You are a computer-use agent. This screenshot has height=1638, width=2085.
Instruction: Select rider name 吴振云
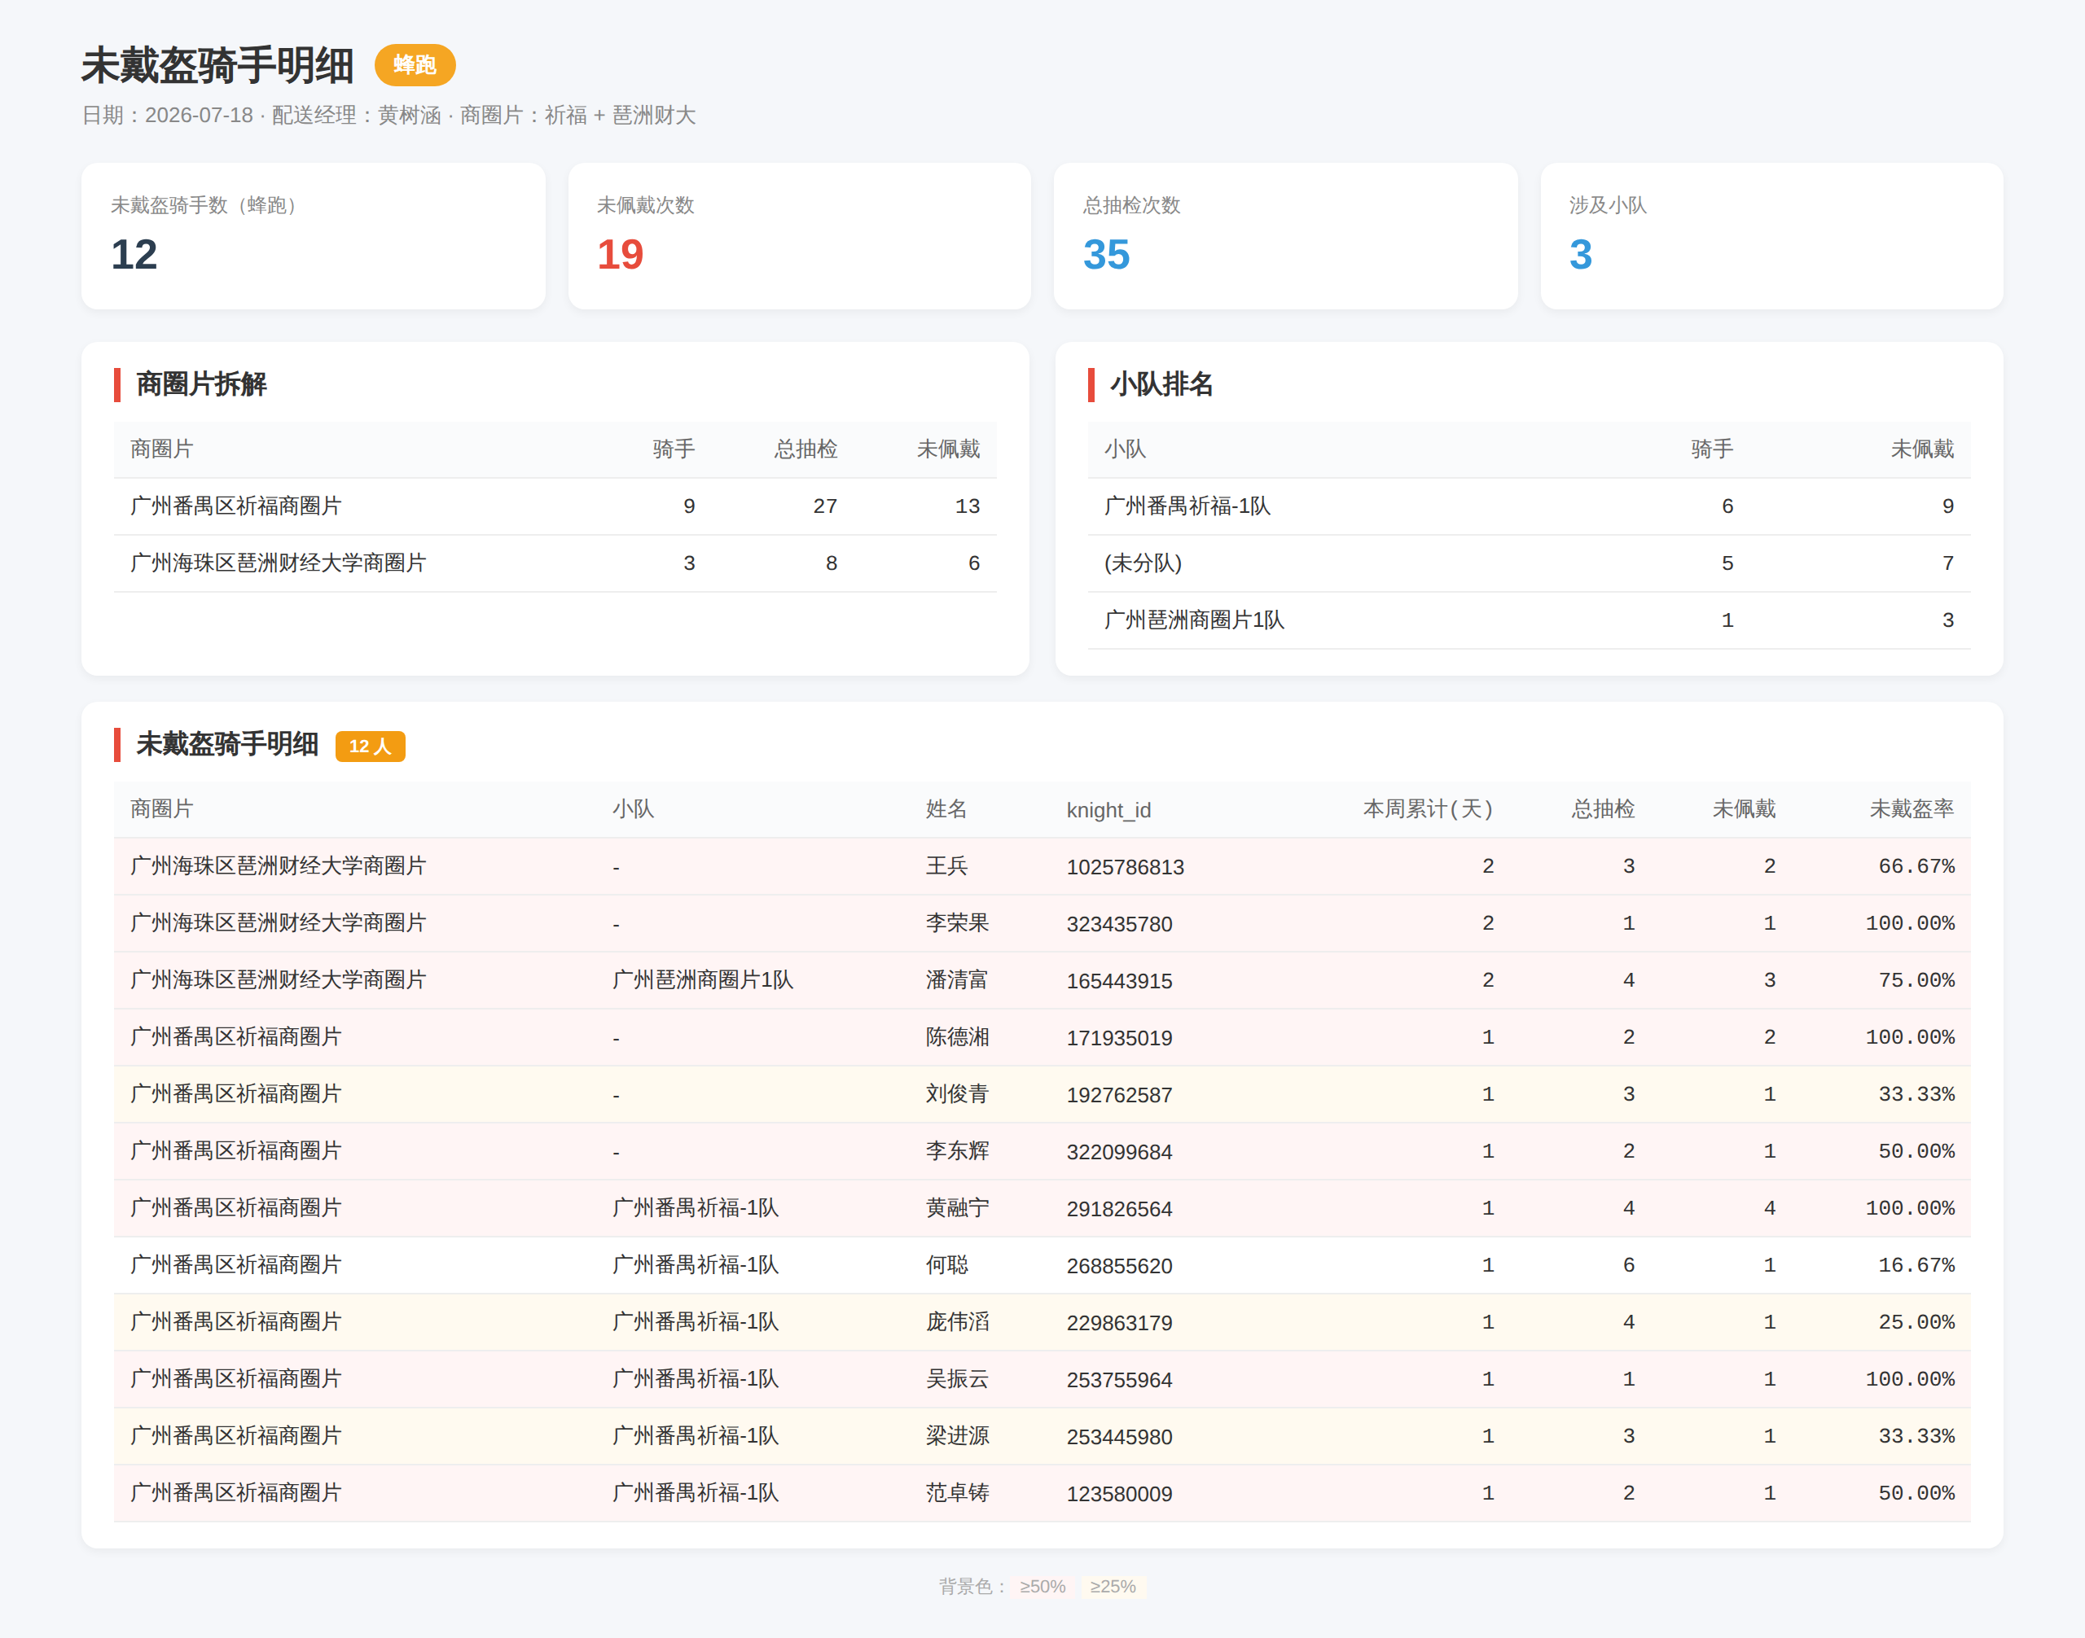[x=957, y=1379]
